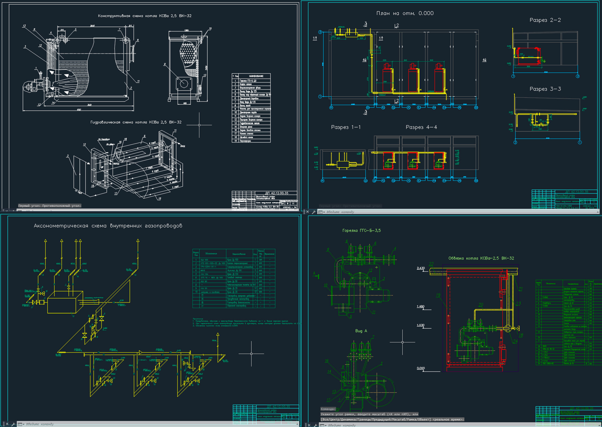Click the command prompt icon in the axonometric viewport
This screenshot has width=602, height=427.
[x=20, y=424]
